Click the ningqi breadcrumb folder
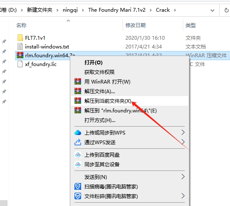 (x=70, y=10)
